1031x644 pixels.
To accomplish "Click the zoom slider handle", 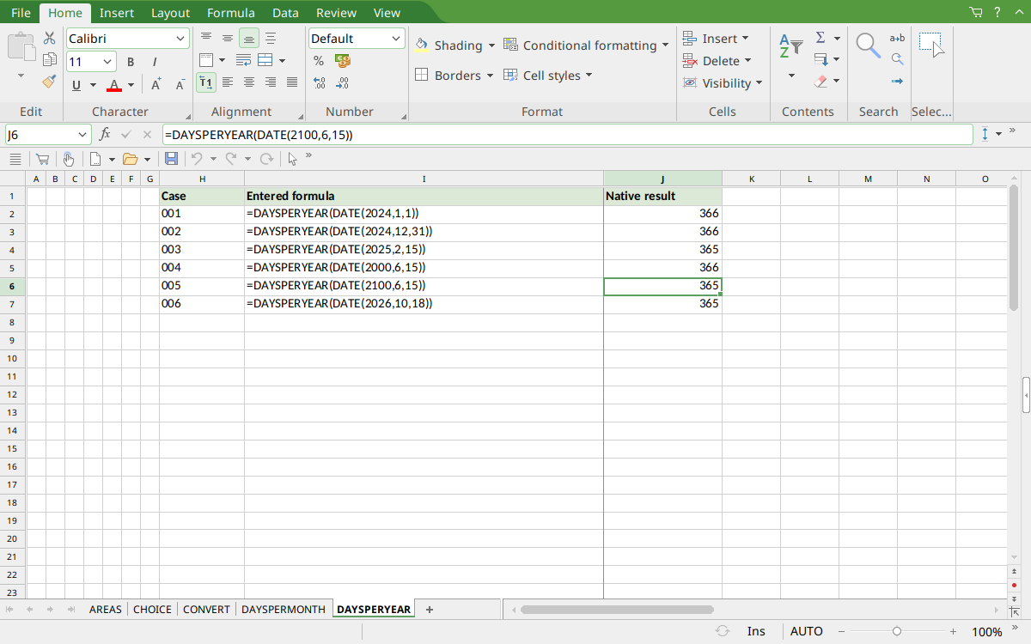I will [x=897, y=631].
